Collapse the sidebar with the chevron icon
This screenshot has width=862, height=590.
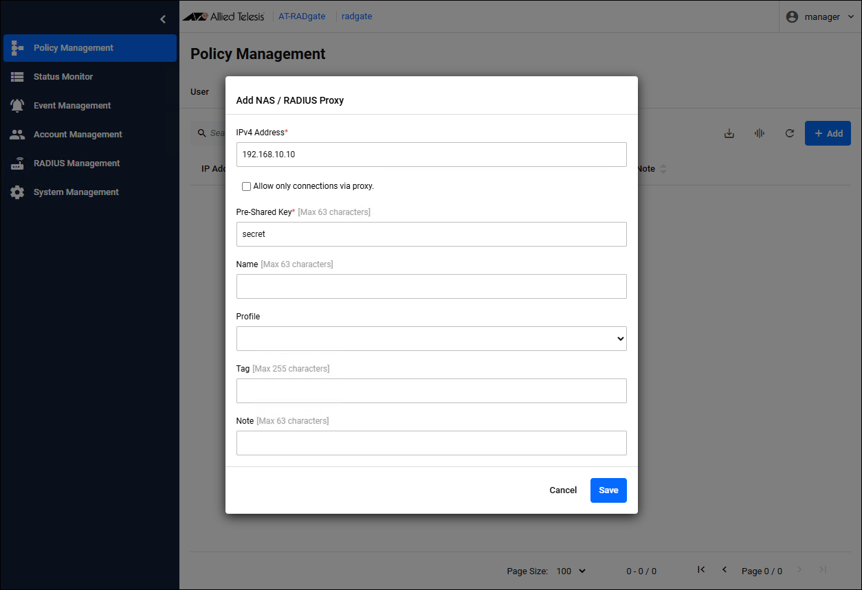coord(163,19)
